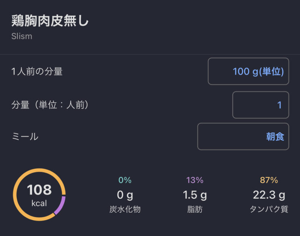Edit the serving quantity field showing 1

[x=261, y=105]
